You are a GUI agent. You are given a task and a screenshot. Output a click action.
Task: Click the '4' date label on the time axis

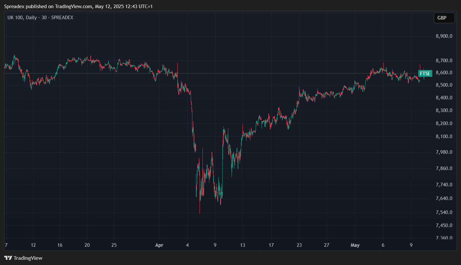pos(187,245)
